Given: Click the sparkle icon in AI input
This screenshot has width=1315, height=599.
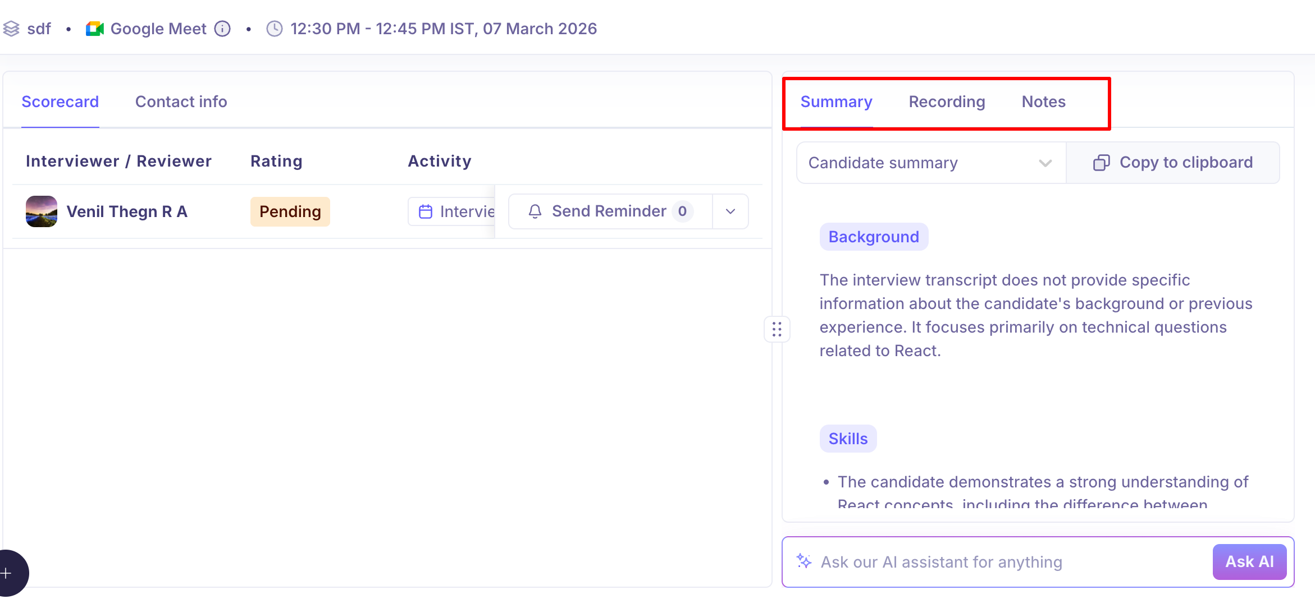Looking at the screenshot, I should pyautogui.click(x=804, y=561).
